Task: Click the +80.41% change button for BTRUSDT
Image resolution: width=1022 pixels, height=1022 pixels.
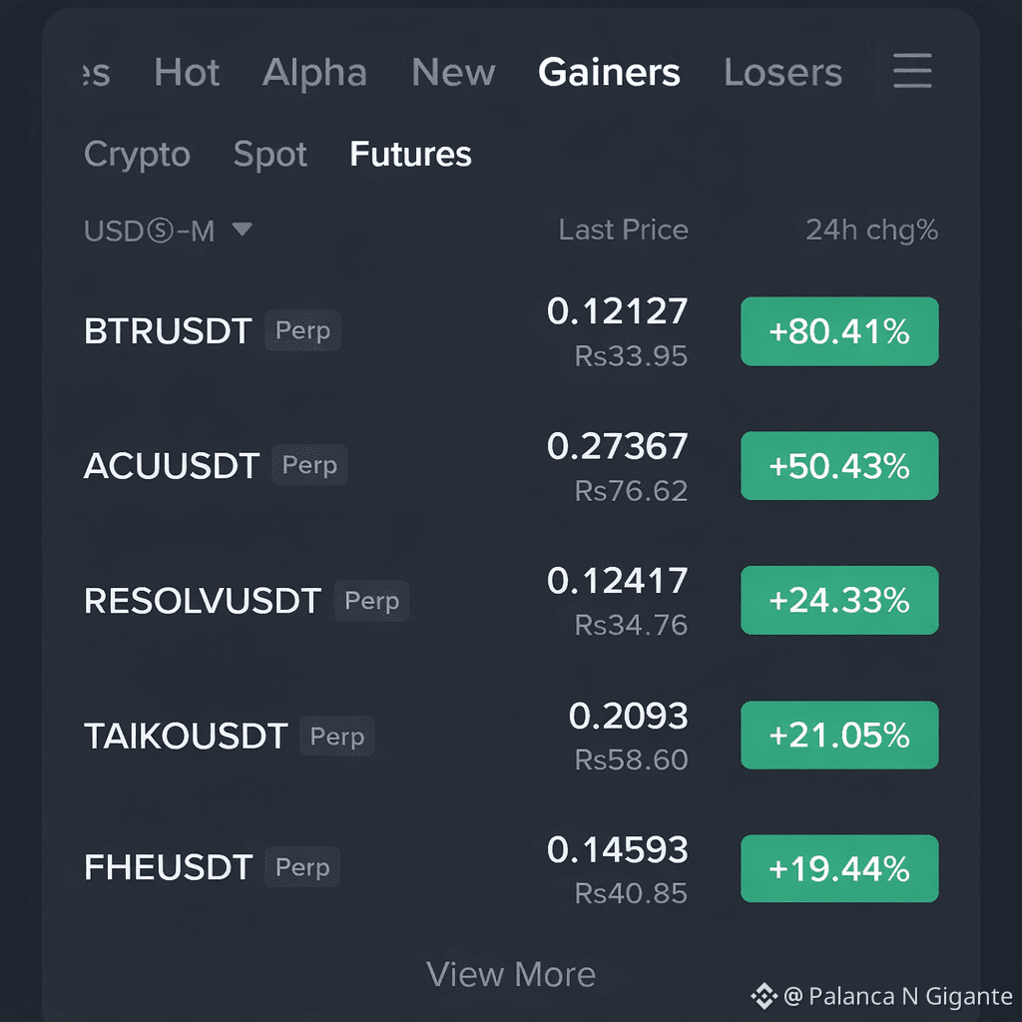Action: [x=839, y=331]
